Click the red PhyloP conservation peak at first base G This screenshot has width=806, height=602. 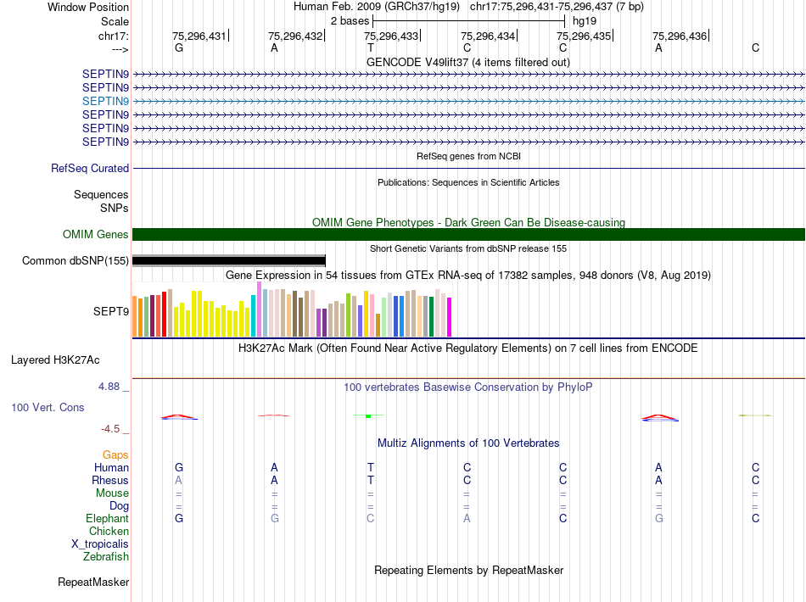pos(179,417)
